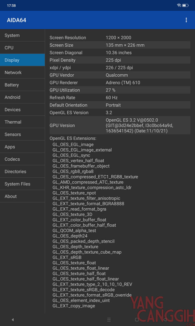Open the Apps section
Image resolution: width=195 pixels, height=326 pixels.
pyautogui.click(x=22, y=147)
